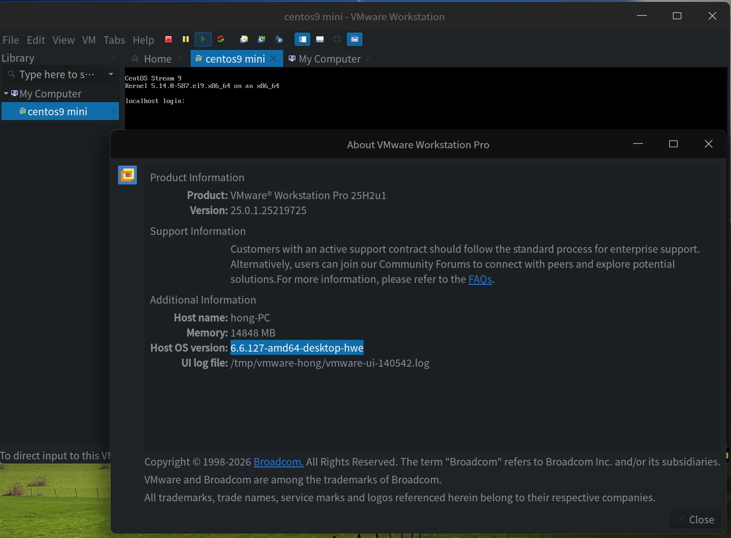Suspend the VM with the yellow pause icon
731x538 pixels.
coord(186,39)
